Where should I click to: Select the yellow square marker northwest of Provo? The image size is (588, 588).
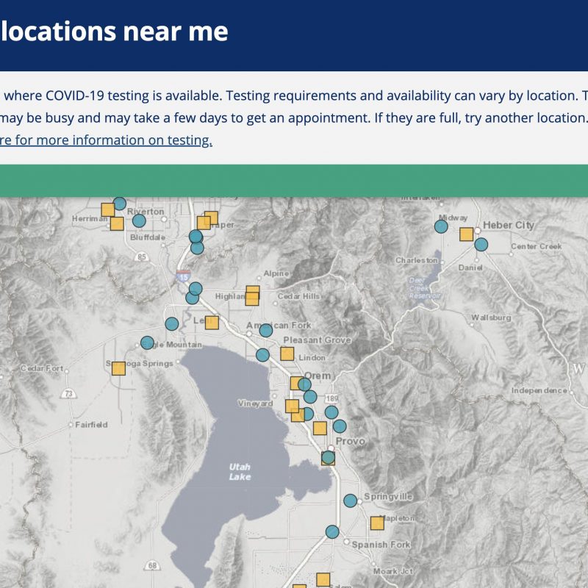[x=320, y=428]
